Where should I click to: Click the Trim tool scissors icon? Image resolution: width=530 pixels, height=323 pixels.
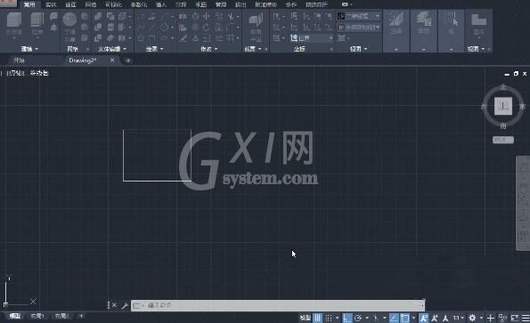[x=231, y=16]
